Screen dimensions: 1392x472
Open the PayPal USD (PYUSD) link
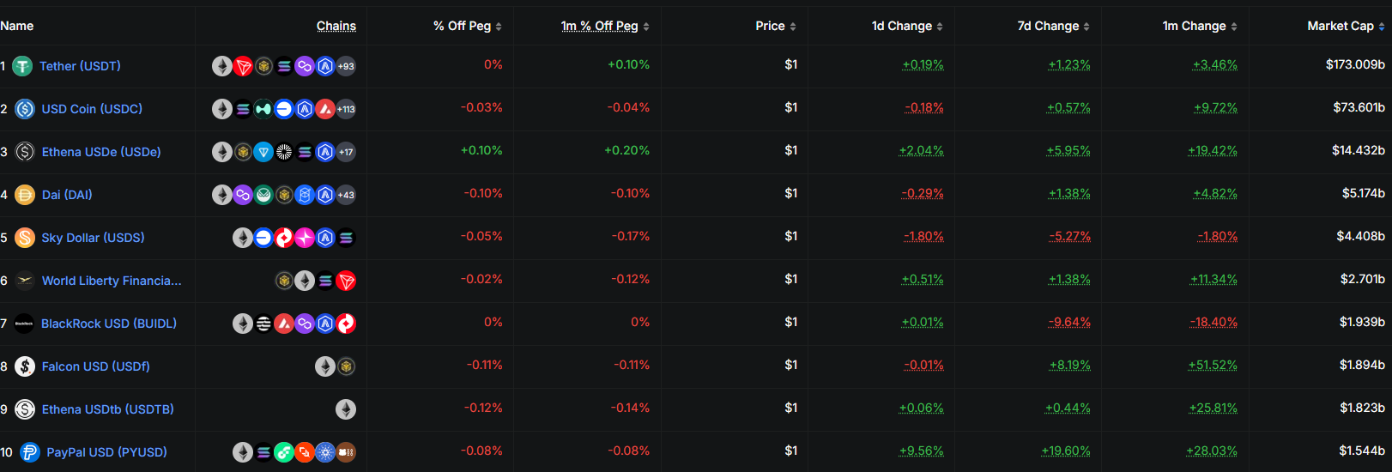pyautogui.click(x=107, y=452)
